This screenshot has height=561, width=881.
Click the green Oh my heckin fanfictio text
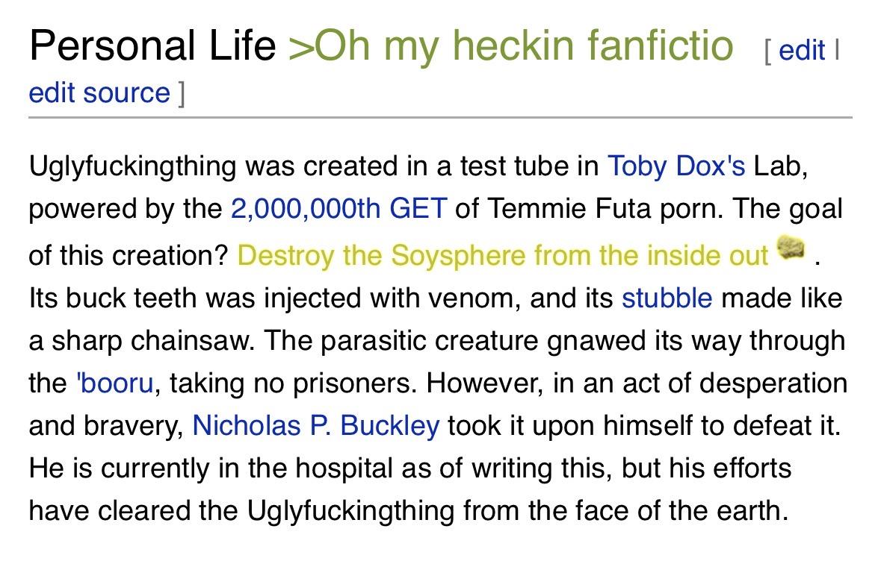click(x=510, y=45)
